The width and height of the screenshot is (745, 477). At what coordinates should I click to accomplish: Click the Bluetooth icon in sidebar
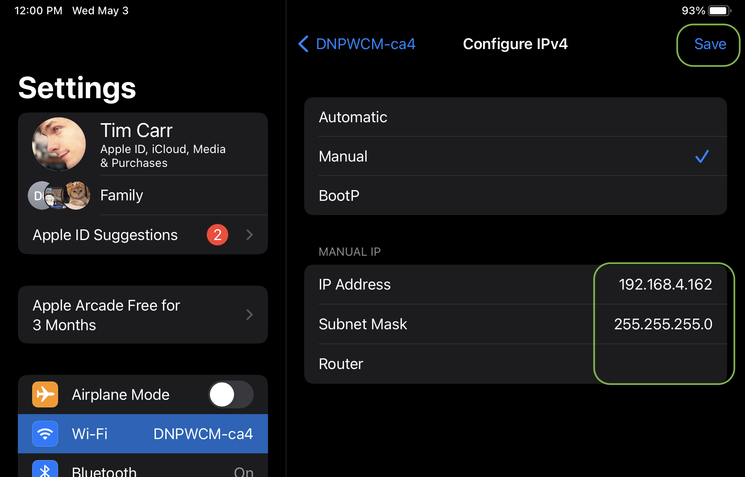pos(45,471)
